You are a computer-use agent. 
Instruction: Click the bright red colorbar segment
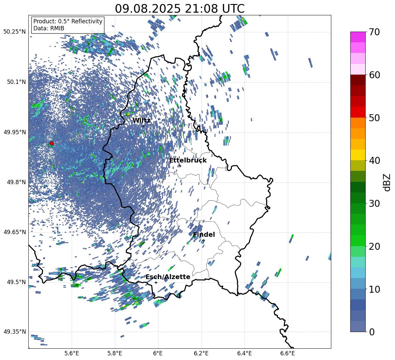pos(358,112)
